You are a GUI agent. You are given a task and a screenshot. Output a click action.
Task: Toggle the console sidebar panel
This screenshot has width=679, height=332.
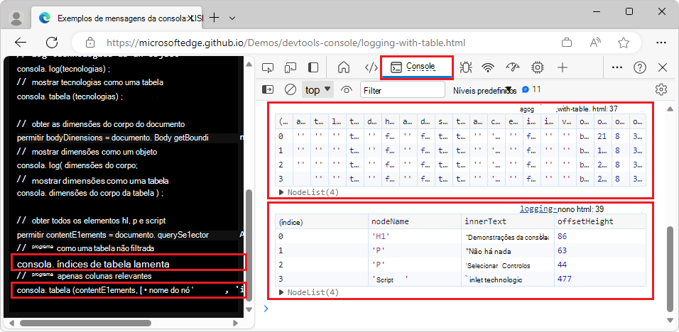[268, 90]
